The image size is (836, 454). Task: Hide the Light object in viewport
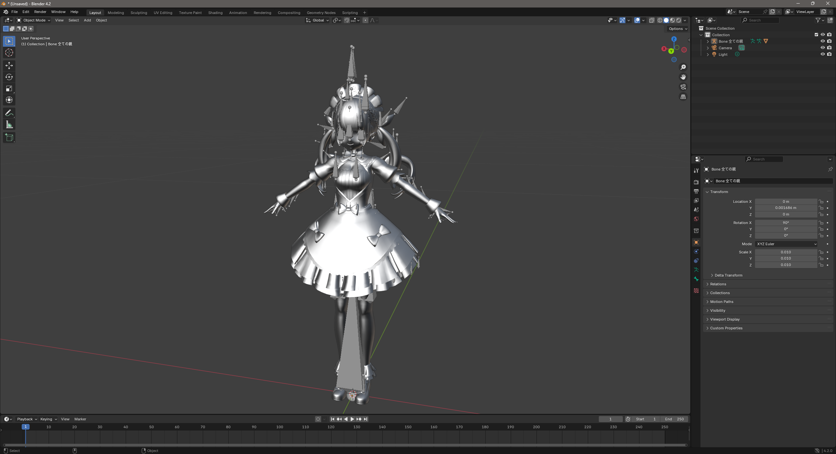click(823, 54)
